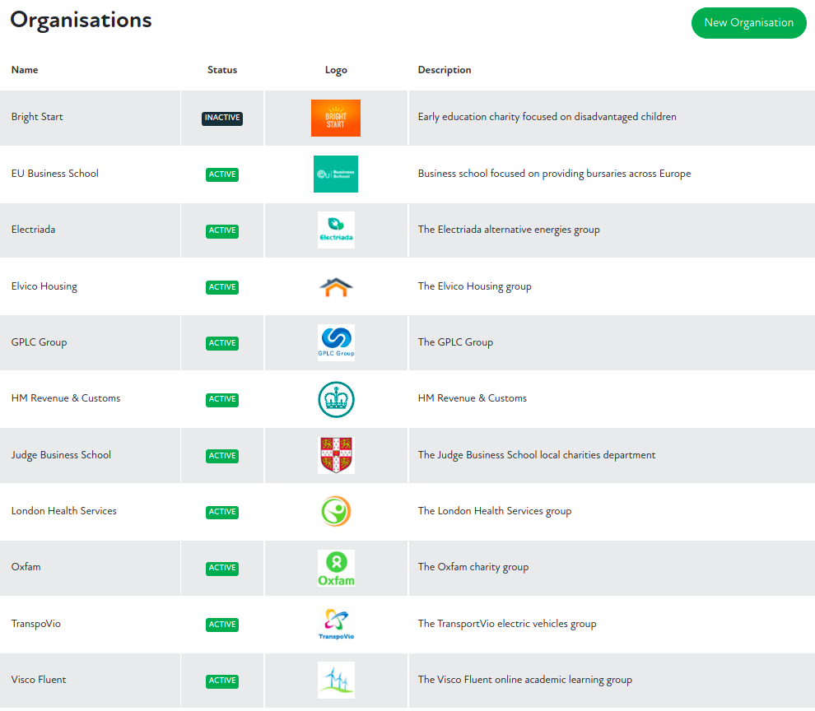Click the HM Revenue & Customs crown logo
This screenshot has width=815, height=711.
(x=336, y=399)
